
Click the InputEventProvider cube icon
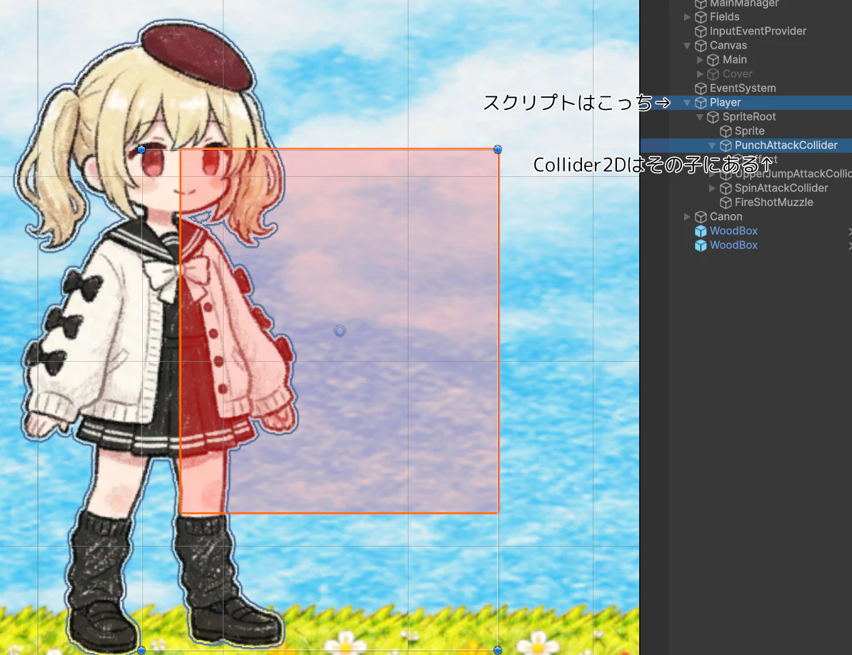701,31
